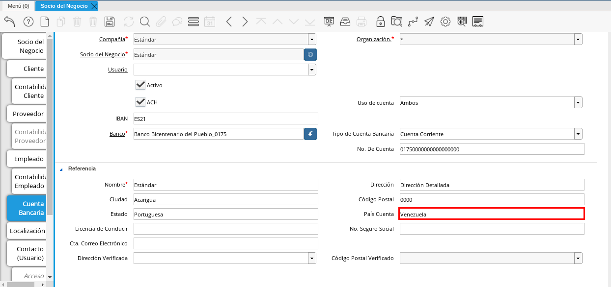611x287 pixels.
Task: Save record using floppy disk icon
Action: pos(110,22)
